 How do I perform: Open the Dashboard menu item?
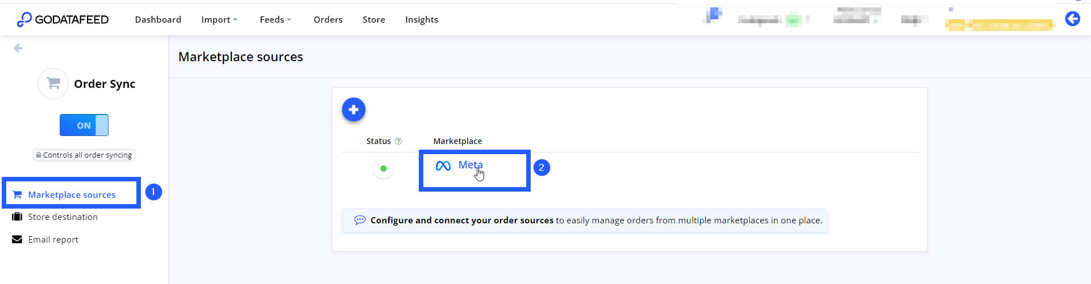[x=158, y=19]
